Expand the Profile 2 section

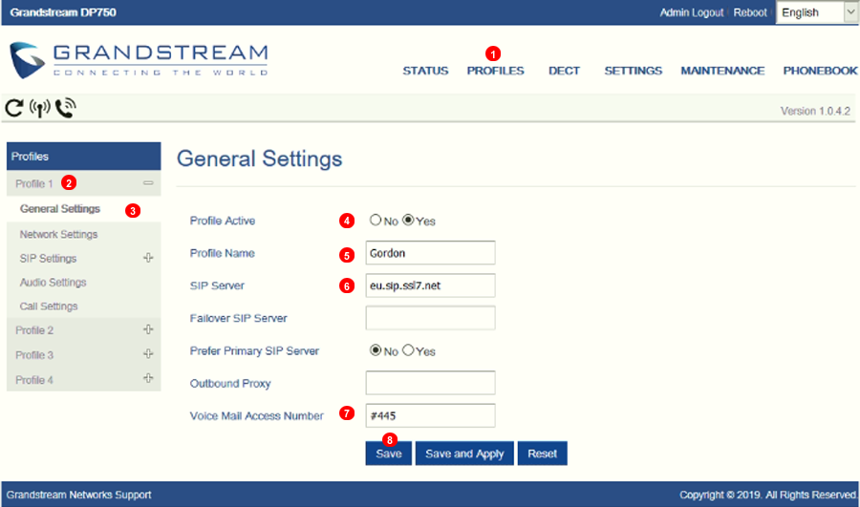(x=148, y=329)
